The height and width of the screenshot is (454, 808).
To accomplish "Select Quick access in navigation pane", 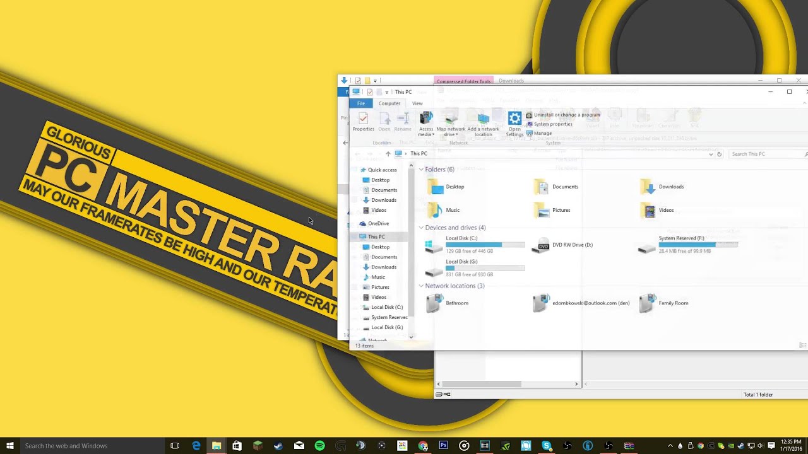I will (382, 170).
